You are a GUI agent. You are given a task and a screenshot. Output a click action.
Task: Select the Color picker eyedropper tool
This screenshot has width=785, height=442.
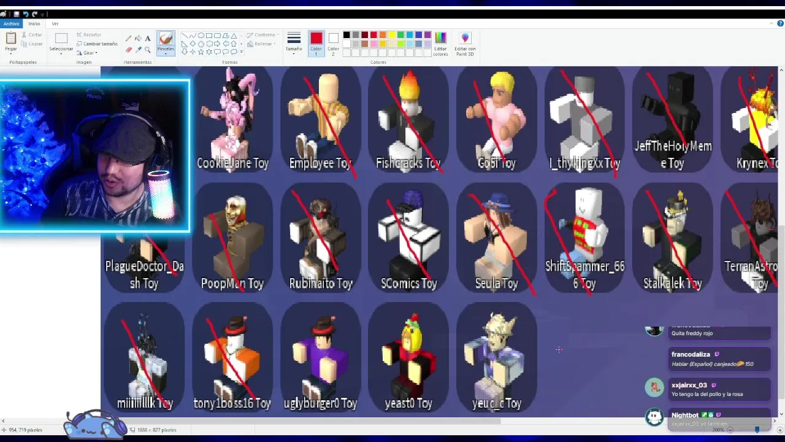(138, 50)
